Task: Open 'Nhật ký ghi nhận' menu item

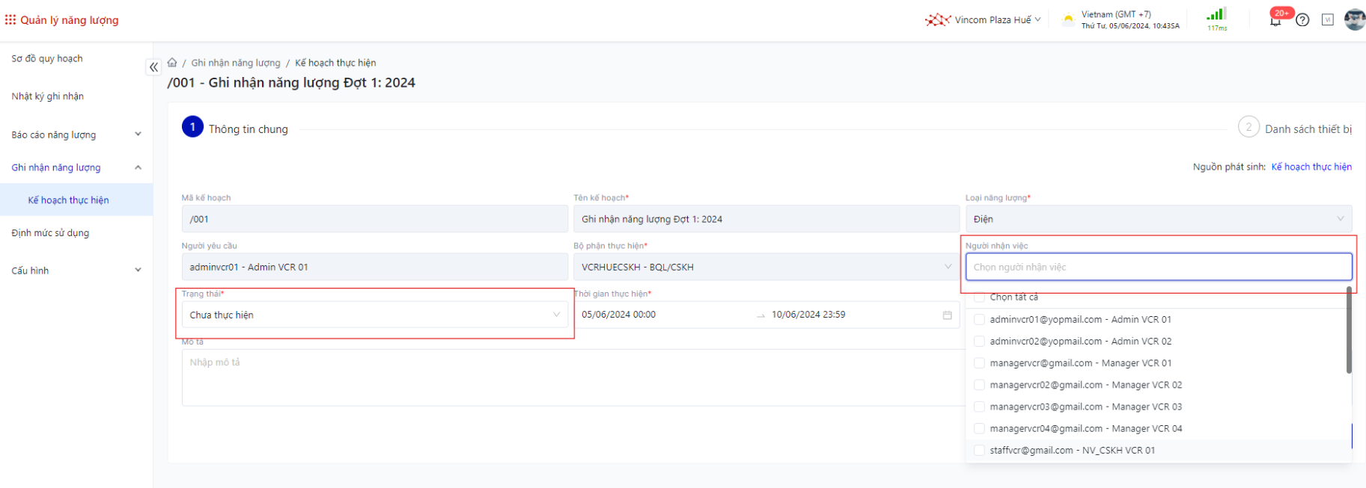Action: click(x=48, y=96)
